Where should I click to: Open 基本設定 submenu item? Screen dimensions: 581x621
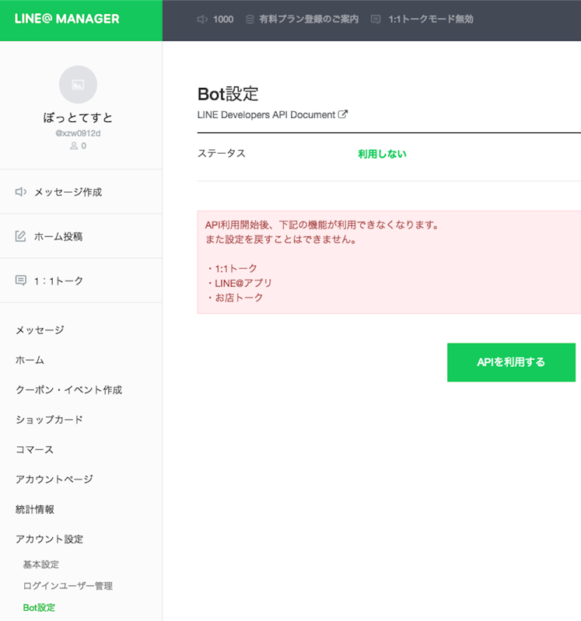pos(40,564)
